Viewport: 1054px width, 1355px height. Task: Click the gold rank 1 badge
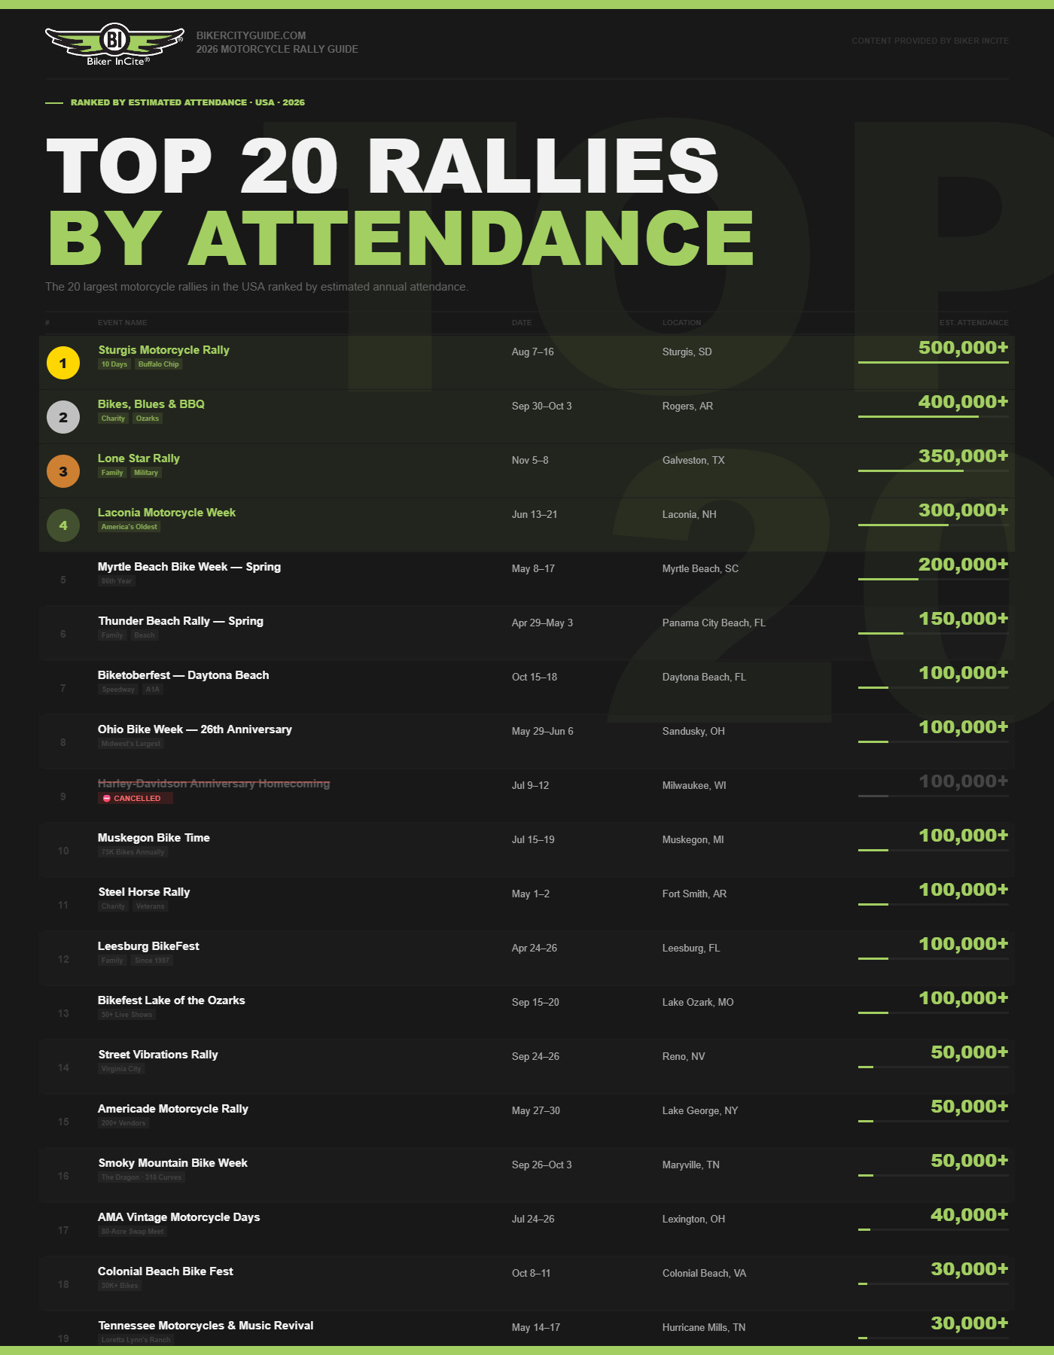click(63, 363)
